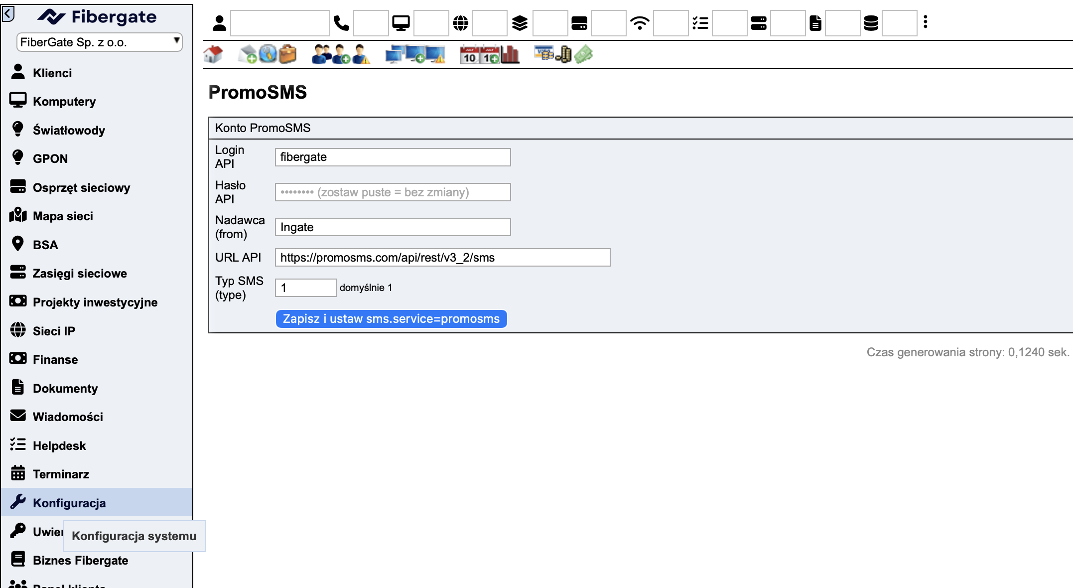
Task: Click the URL API input field
Action: click(442, 257)
